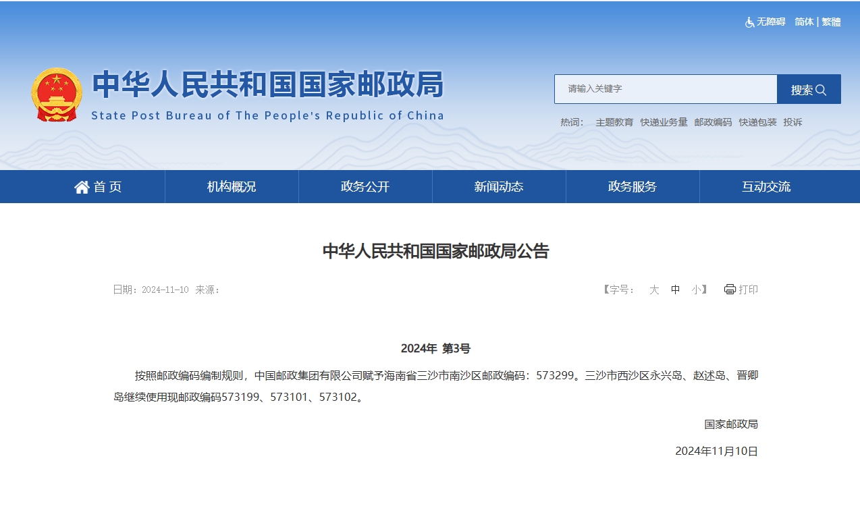This screenshot has width=860, height=523.
Task: Set font size to 小
Action: tap(696, 290)
